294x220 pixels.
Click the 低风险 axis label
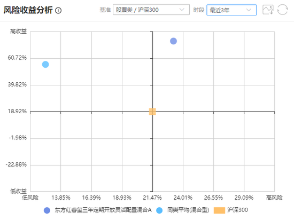click(30, 198)
